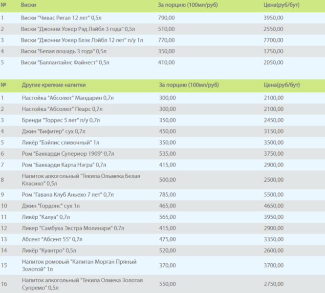
Task: Click price 510,00 per portion
Action: tap(166, 29)
